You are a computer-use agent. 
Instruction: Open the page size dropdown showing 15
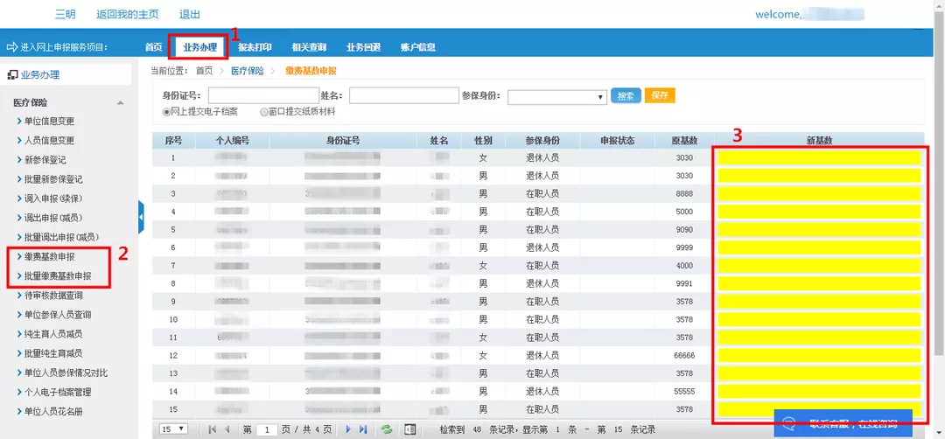[174, 429]
